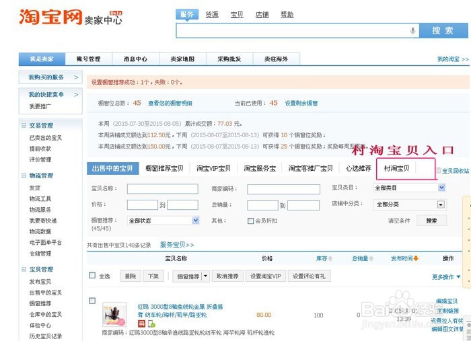Open the 消息中心 nav tab
This screenshot has width=471, height=341.
coord(135,59)
